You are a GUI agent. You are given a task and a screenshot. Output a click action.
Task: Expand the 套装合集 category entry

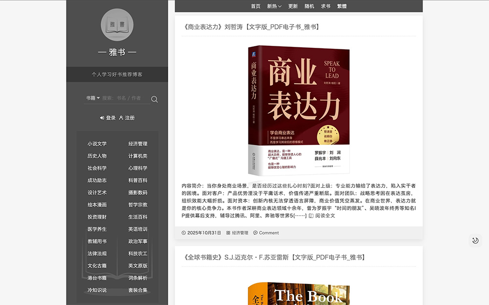(x=139, y=290)
